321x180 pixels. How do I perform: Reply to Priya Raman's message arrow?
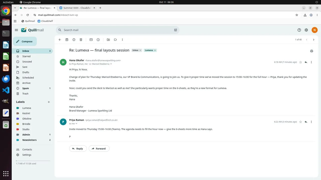(x=306, y=122)
